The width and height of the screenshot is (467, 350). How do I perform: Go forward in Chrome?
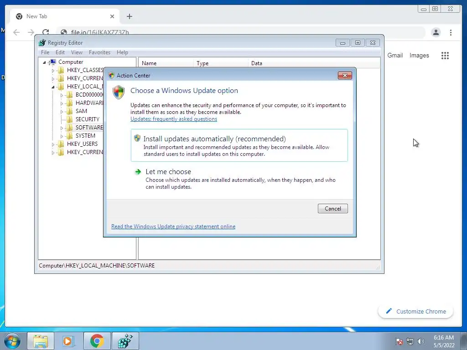click(x=31, y=32)
